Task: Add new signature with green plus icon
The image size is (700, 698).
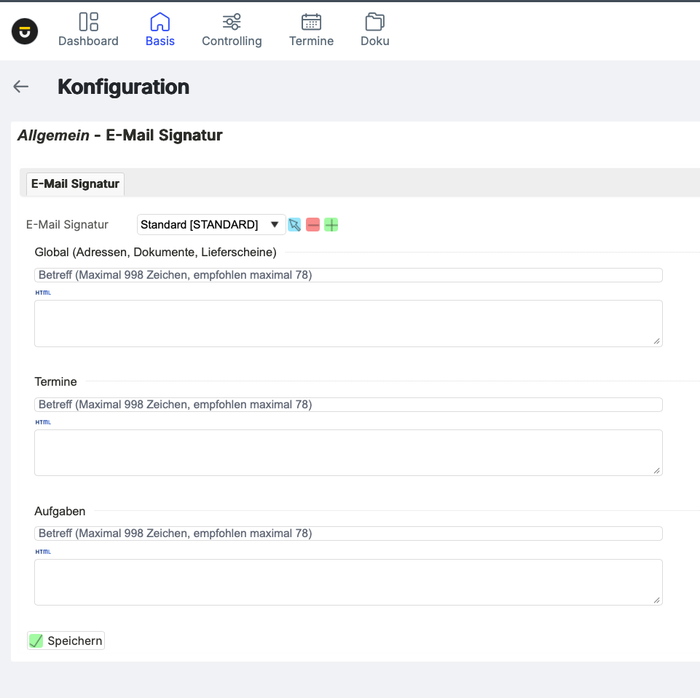Action: point(331,225)
